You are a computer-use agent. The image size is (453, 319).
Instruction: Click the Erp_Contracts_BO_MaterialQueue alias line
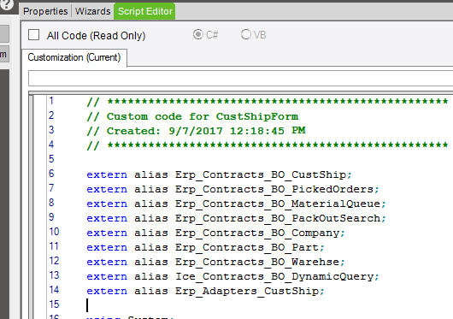pyautogui.click(x=236, y=204)
